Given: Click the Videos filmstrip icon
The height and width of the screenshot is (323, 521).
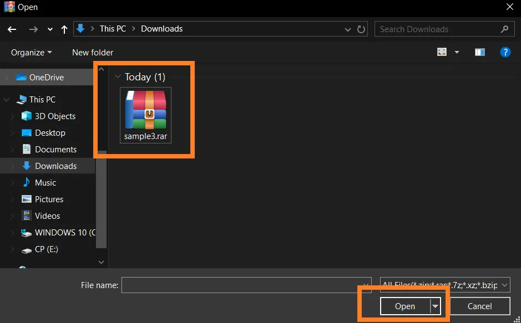Looking at the screenshot, I should (27, 216).
